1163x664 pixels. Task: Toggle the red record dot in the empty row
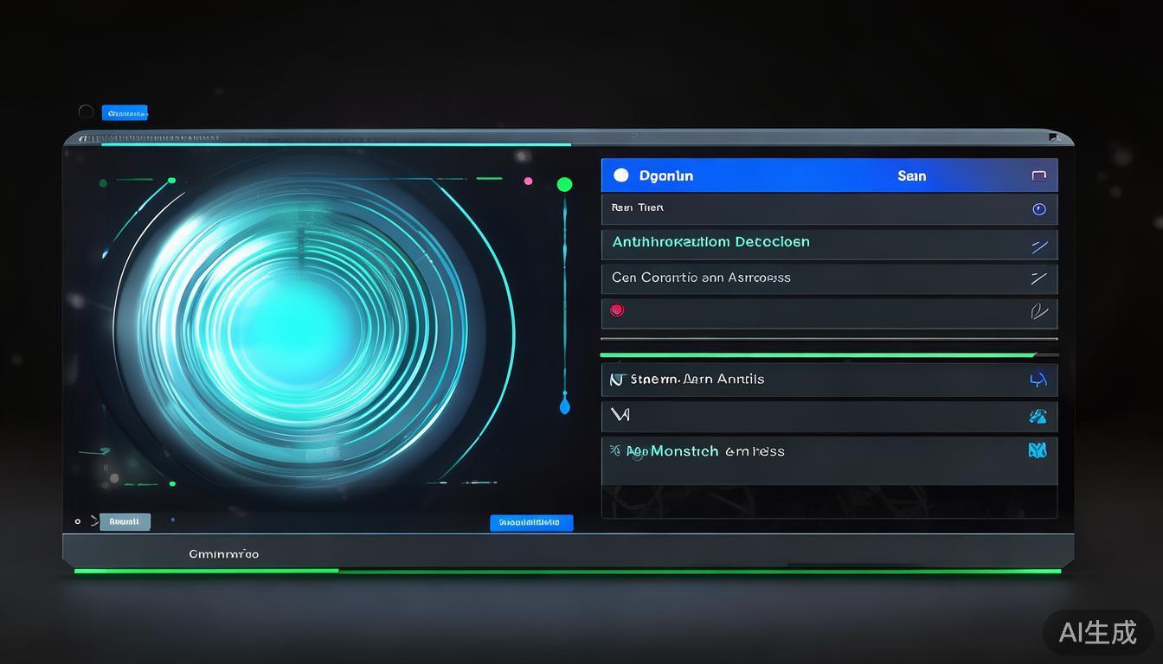(x=617, y=310)
